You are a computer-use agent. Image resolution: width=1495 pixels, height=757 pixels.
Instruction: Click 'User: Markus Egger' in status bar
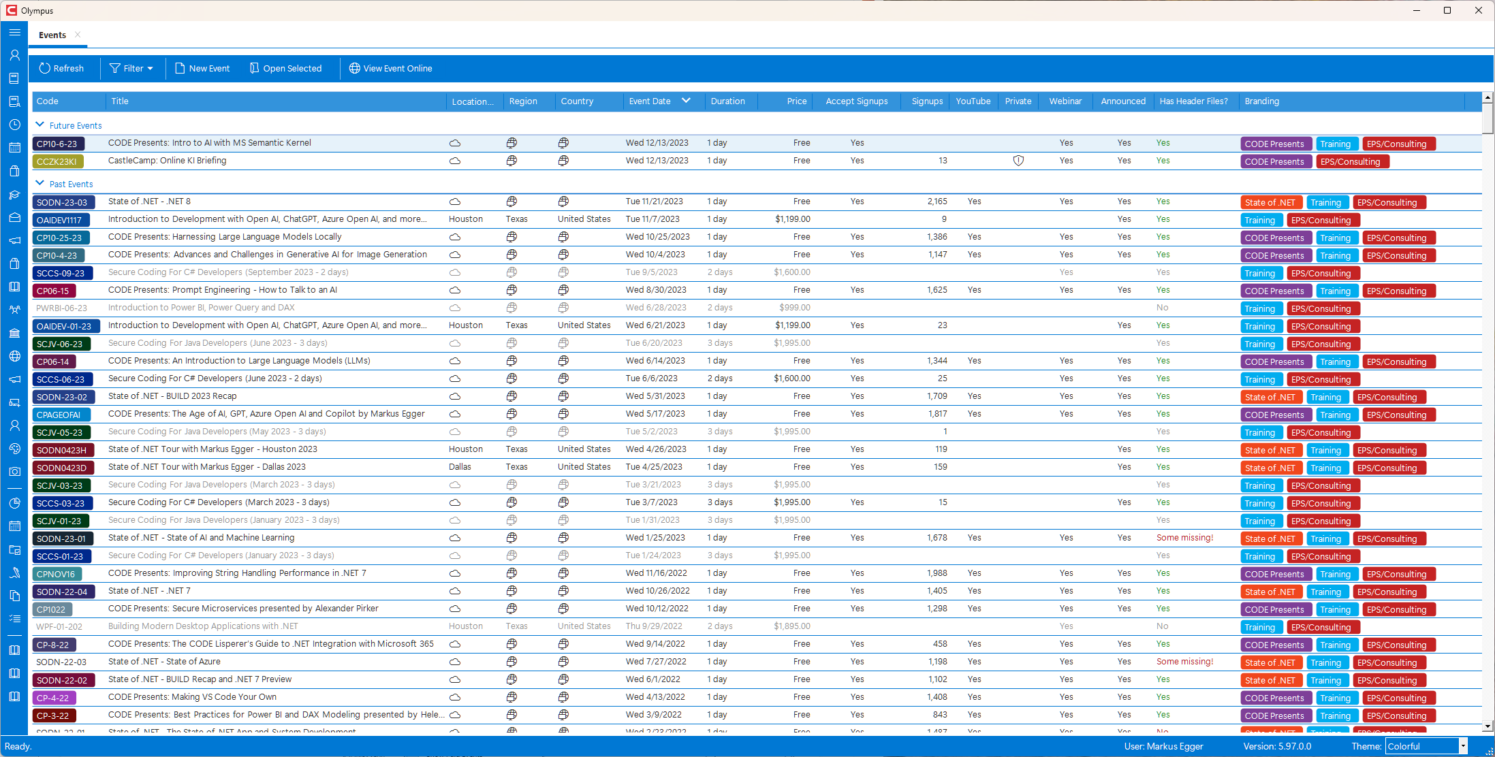(x=1163, y=746)
